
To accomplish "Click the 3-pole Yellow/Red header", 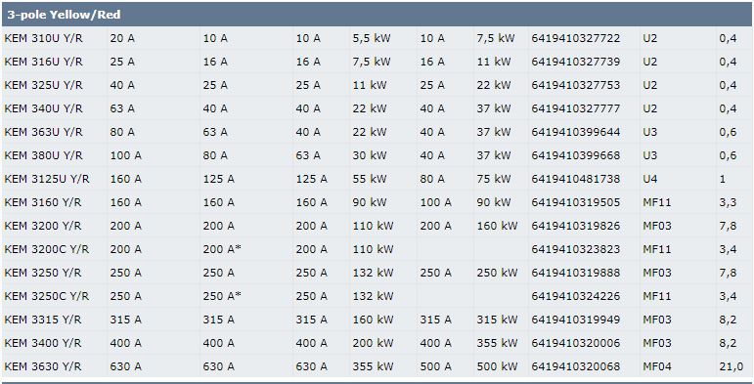I will point(64,15).
